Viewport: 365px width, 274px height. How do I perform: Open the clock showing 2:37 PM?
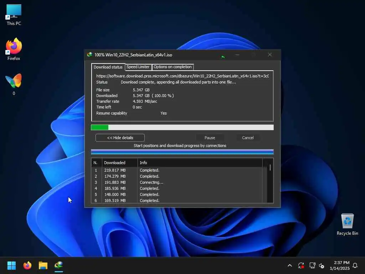coord(340,265)
